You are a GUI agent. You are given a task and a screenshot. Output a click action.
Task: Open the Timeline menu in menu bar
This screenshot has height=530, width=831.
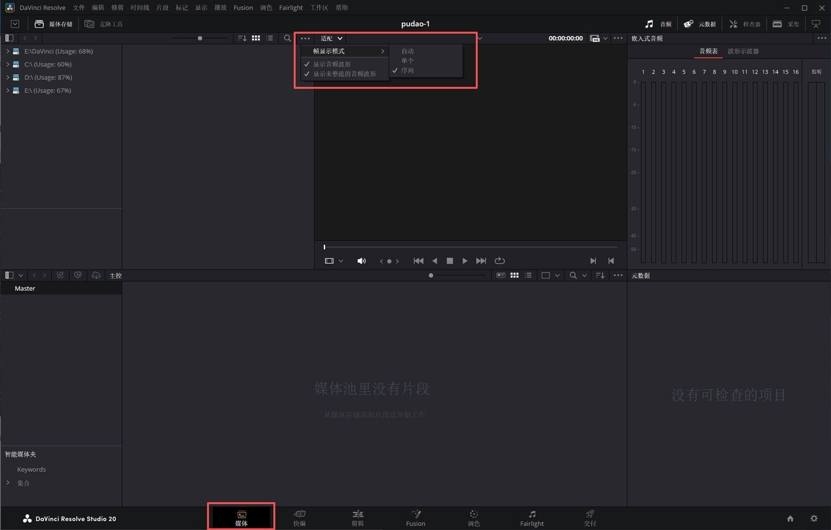pos(140,8)
